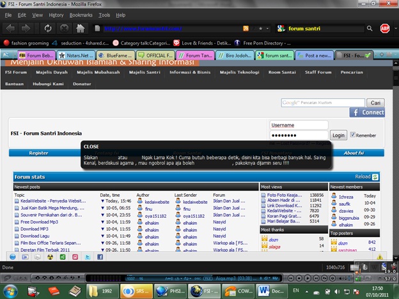Image resolution: width=399 pixels, height=299 pixels.
Task: Open the 1992 folder taskbar button
Action: coord(102,291)
